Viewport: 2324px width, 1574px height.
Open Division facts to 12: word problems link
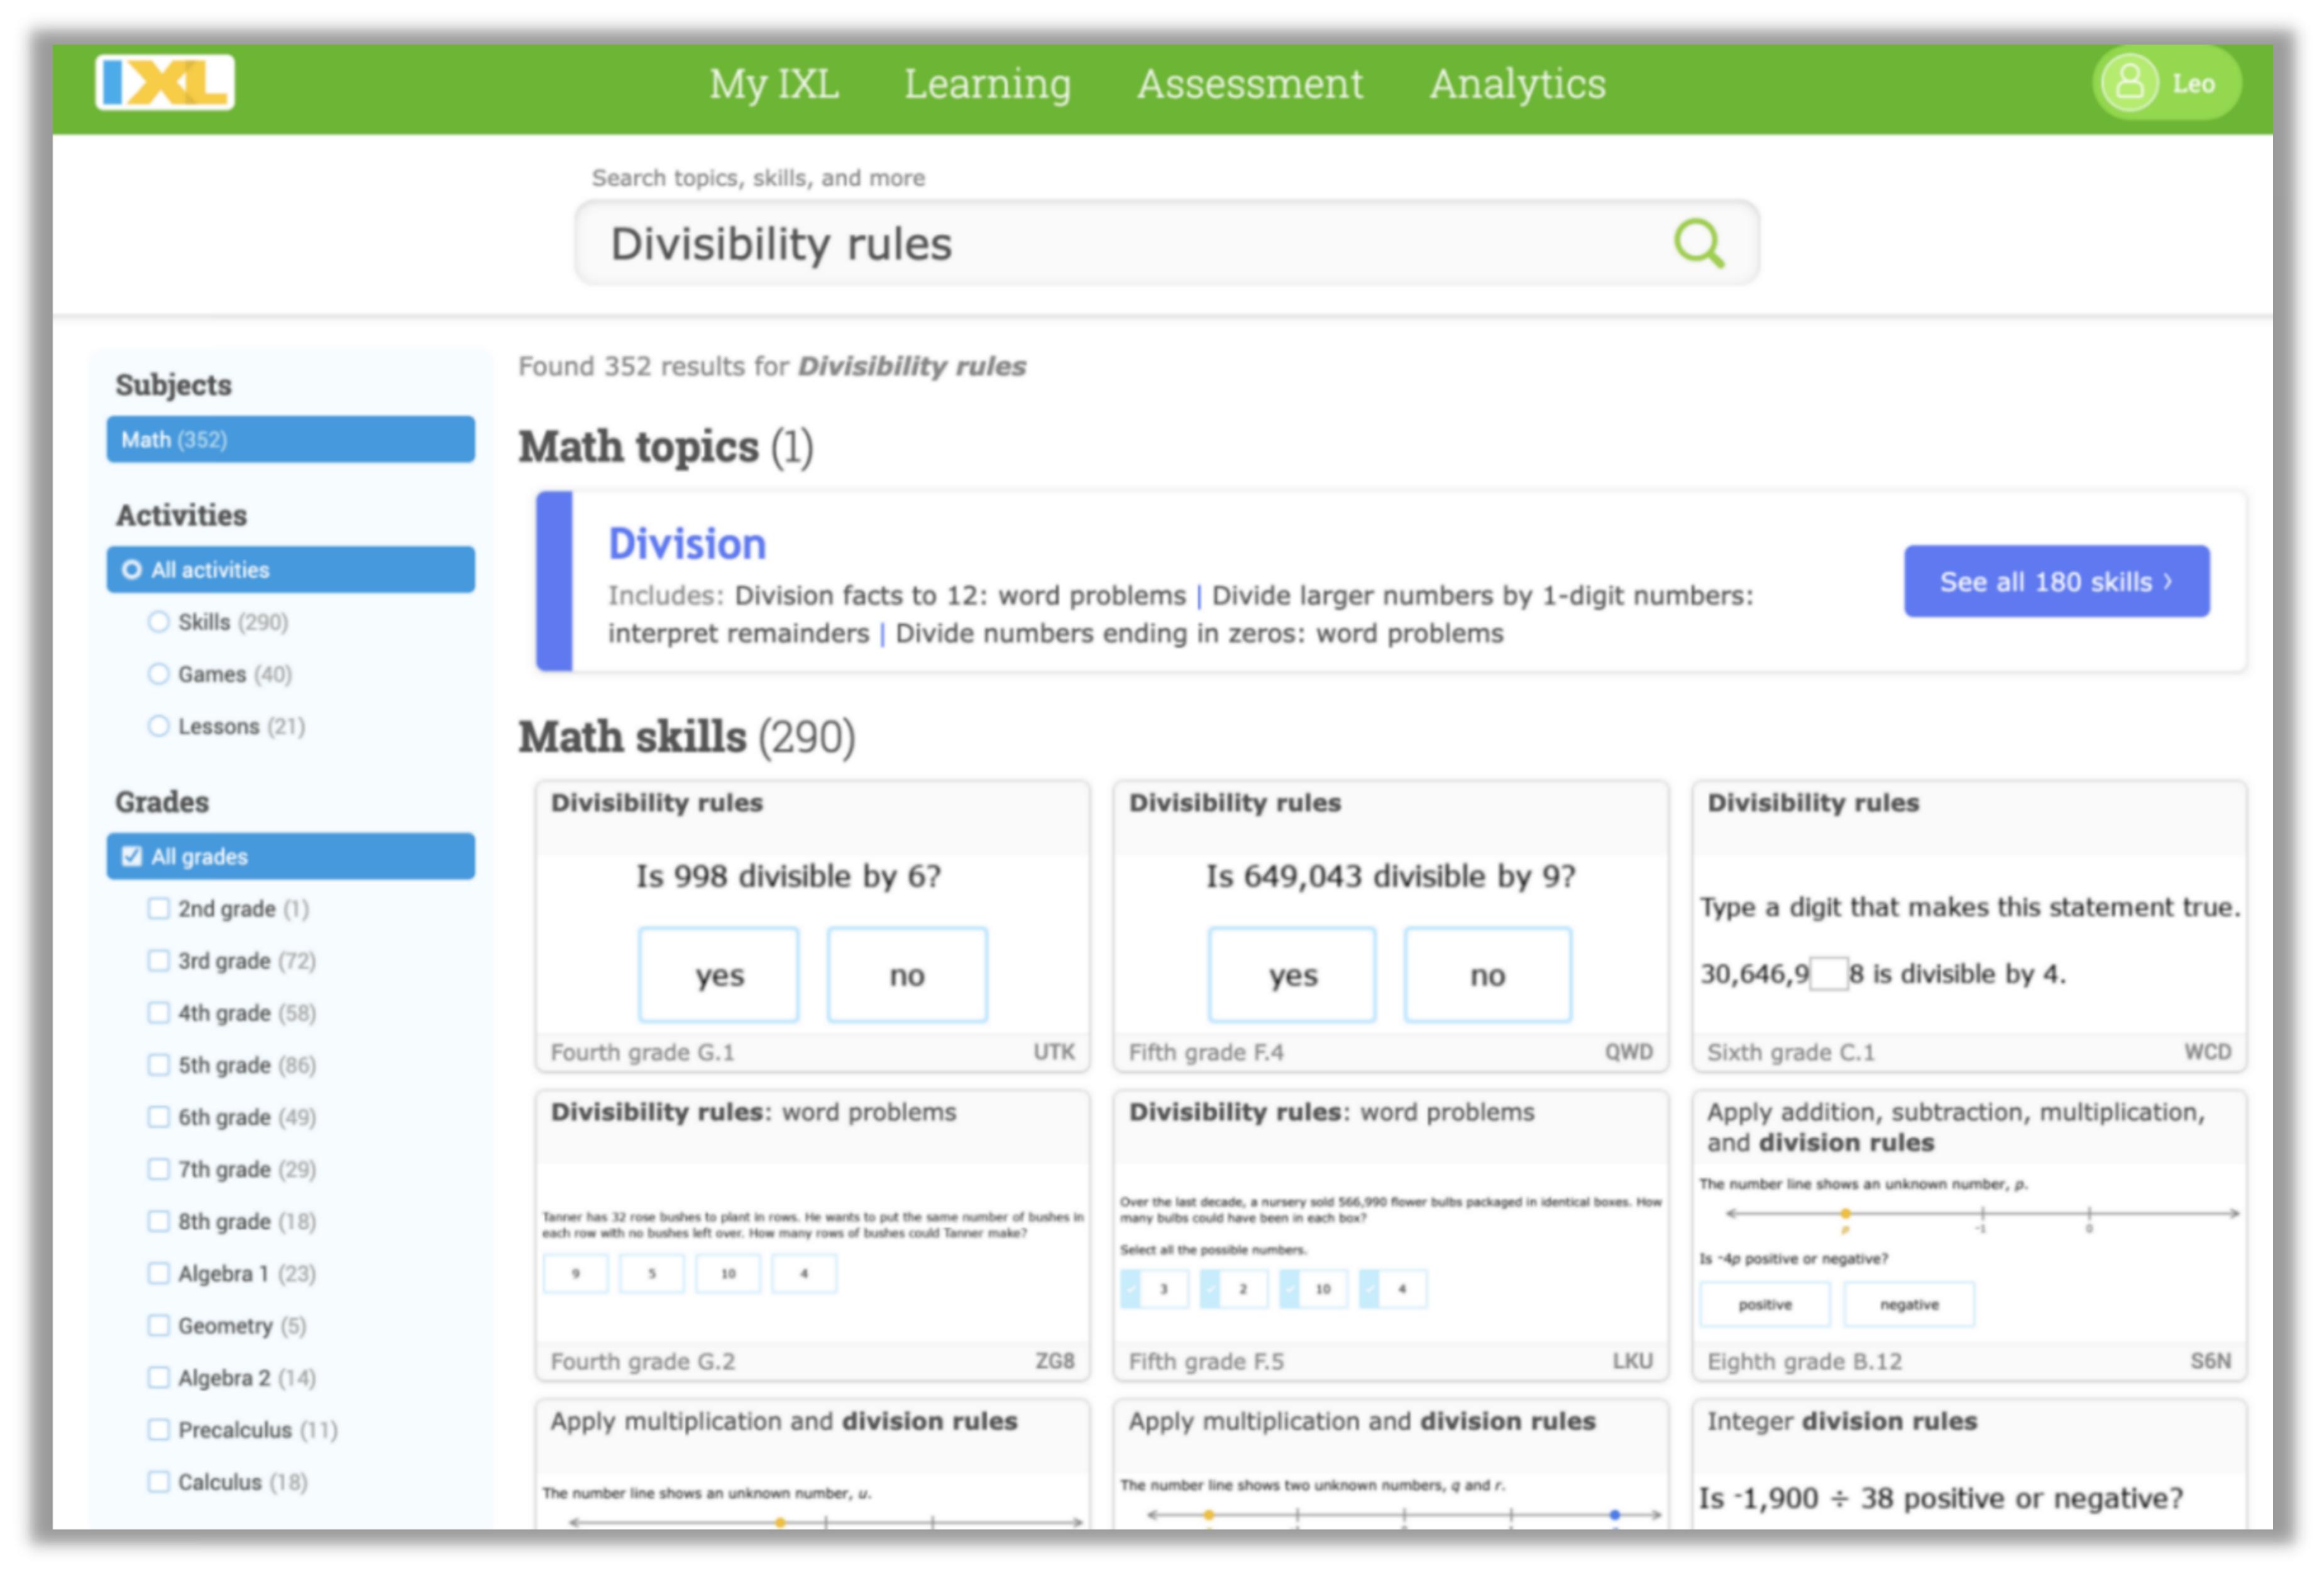point(960,595)
